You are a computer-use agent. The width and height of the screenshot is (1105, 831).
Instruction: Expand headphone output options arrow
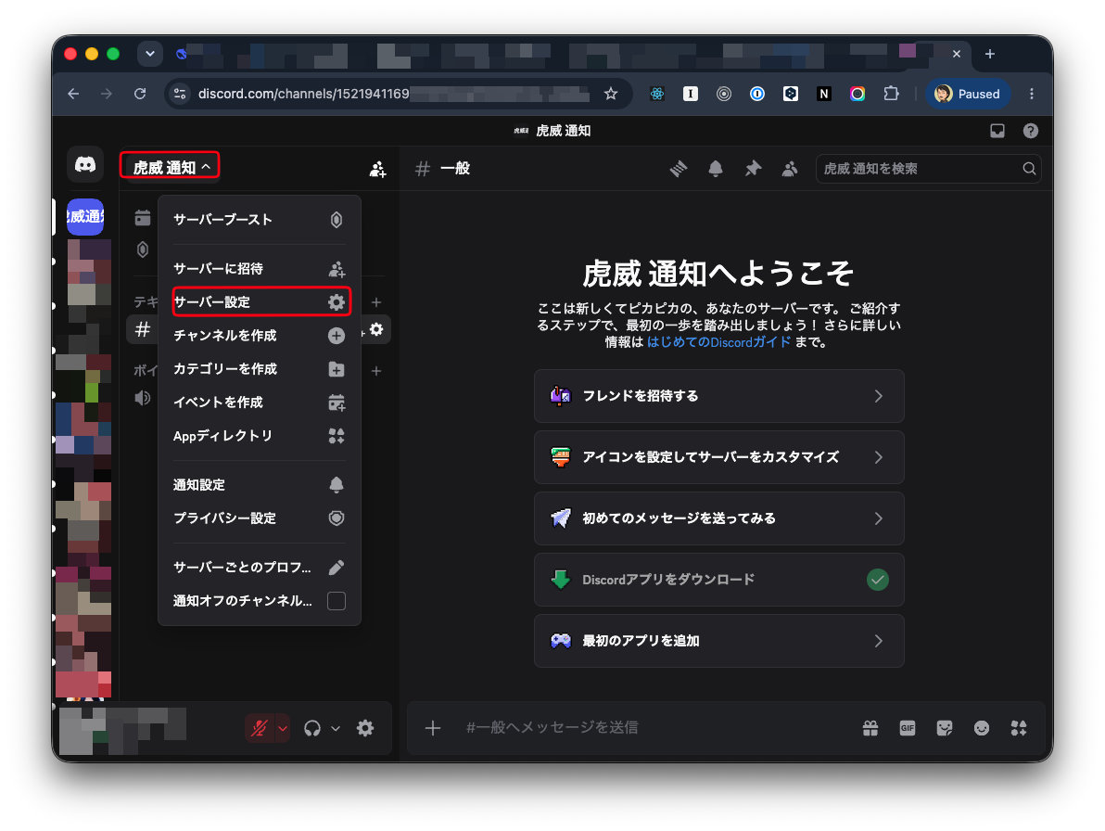pyautogui.click(x=336, y=728)
